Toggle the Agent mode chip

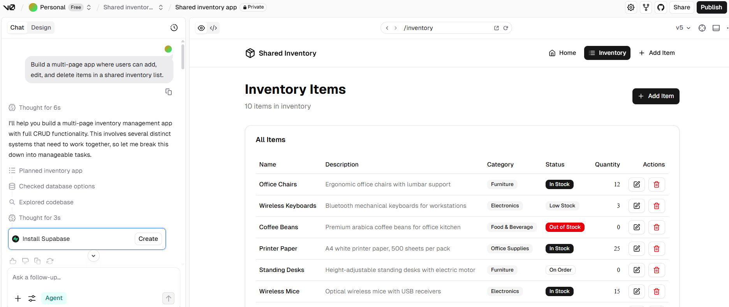tap(54, 298)
